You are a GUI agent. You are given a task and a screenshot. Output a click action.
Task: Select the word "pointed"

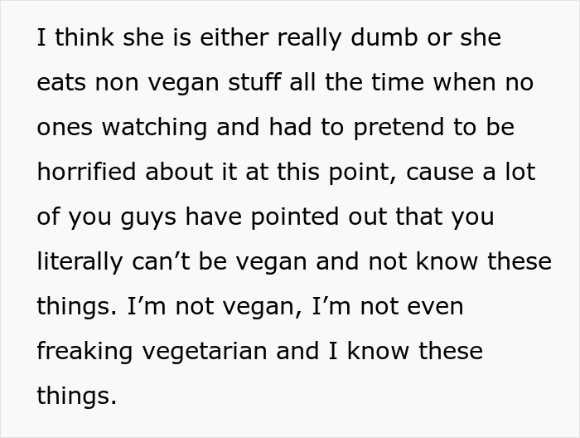tap(295, 218)
